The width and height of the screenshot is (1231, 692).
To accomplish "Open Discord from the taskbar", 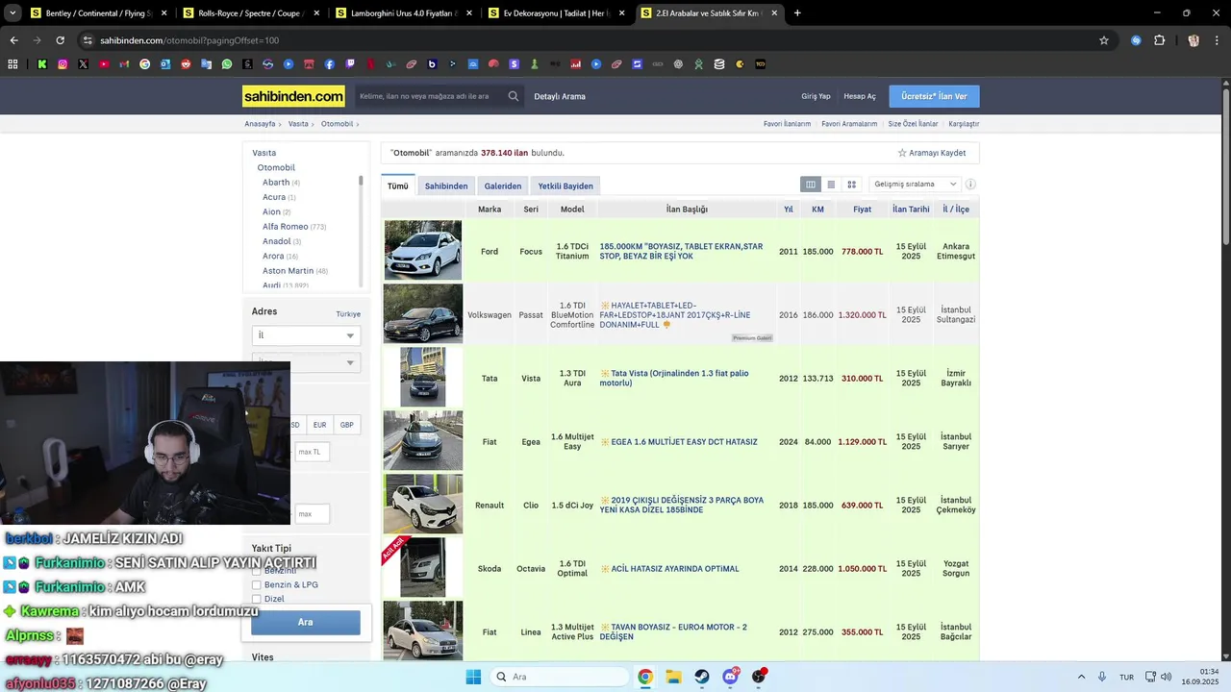I will pyautogui.click(x=731, y=677).
